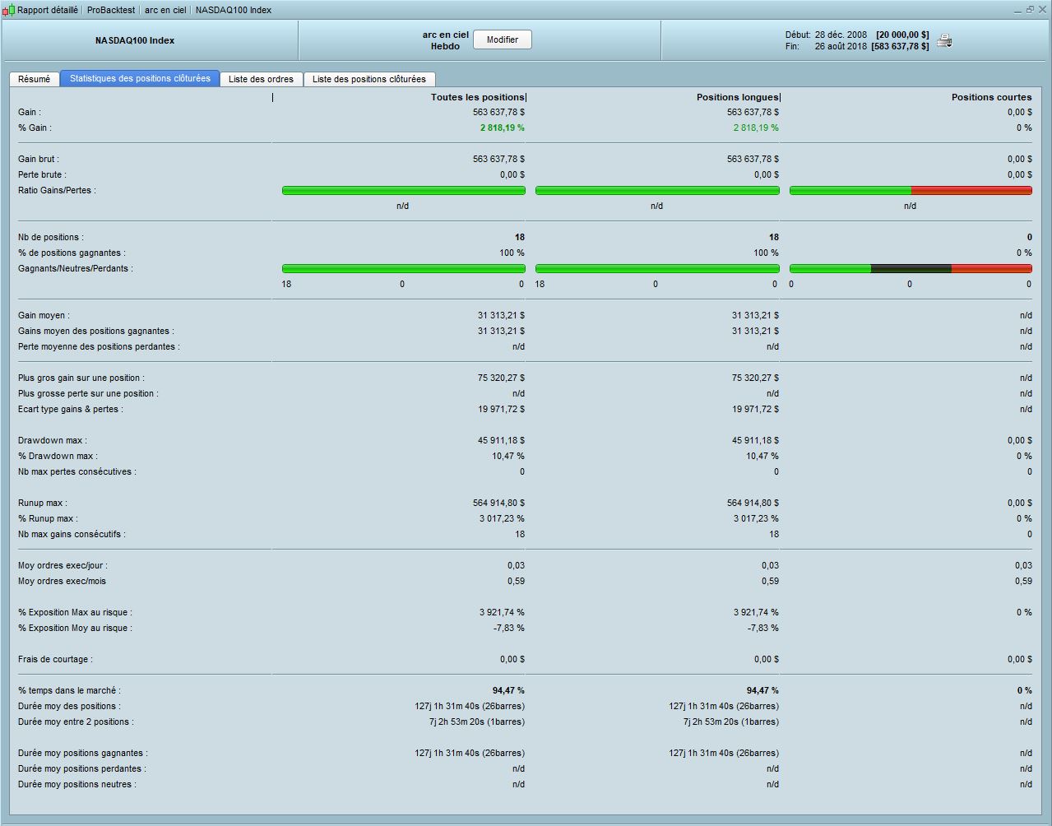Click the Ratio Gains/Pertes row label
Screen dimensions: 1052x826
[57, 190]
